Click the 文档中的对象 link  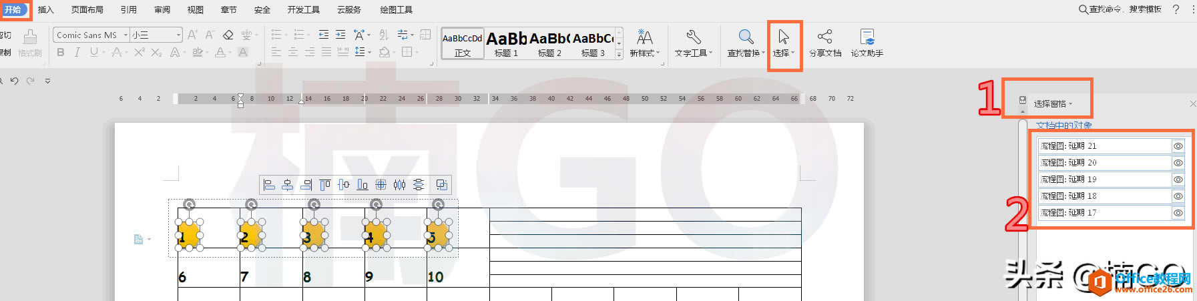tap(1064, 125)
